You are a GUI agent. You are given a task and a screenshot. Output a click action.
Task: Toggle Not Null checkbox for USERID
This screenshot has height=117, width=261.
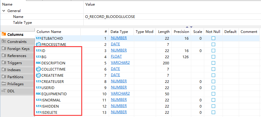click(x=213, y=88)
